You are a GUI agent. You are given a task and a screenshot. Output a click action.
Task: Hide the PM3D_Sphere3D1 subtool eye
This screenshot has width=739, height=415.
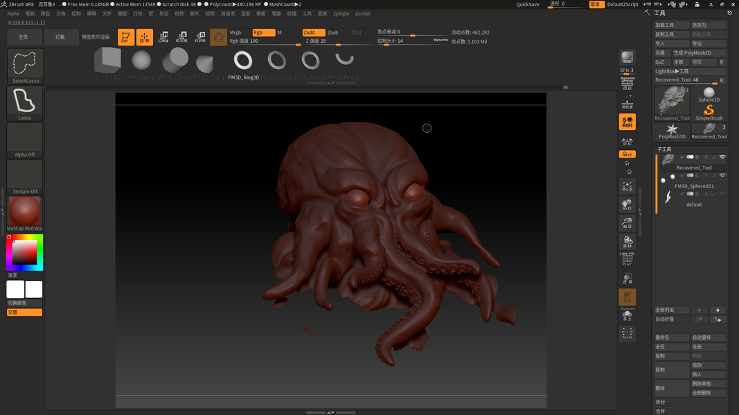coord(722,176)
